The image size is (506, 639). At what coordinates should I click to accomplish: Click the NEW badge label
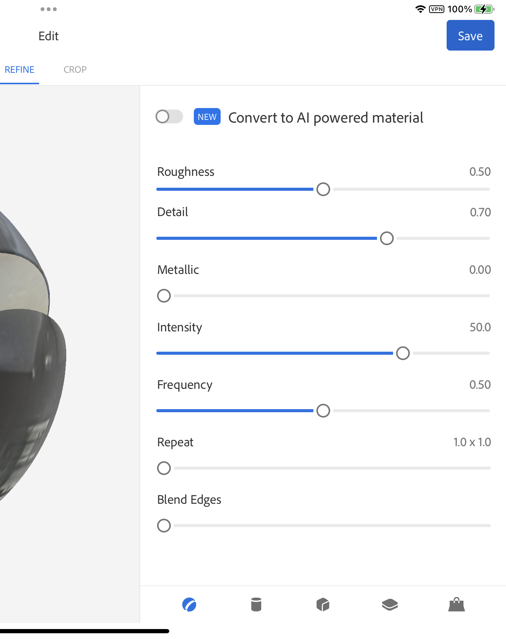(x=207, y=117)
